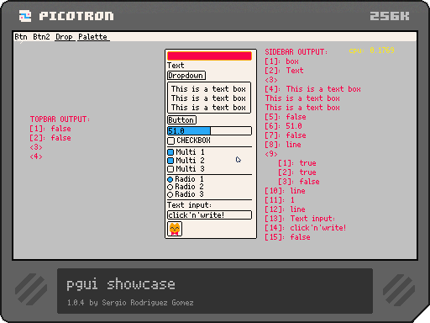Open the Palette dropdown in topbar

tap(93, 37)
